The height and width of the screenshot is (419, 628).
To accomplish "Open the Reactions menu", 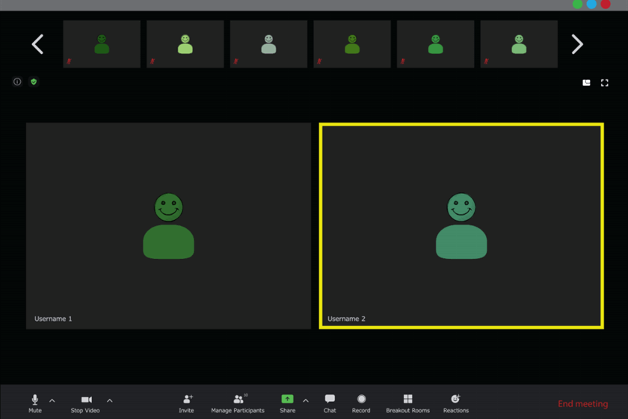I will tap(455, 400).
